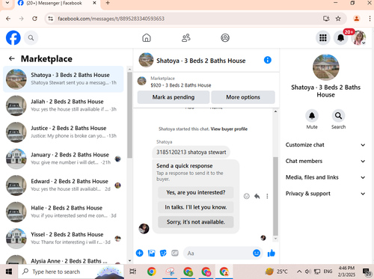Viewport: 374px width, 279px height.
Task: Open Justice - 2 Beds 2 Baths House chat
Action: 64,132
